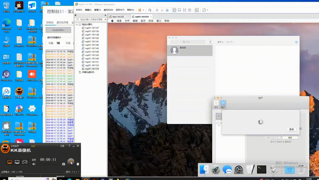The height and width of the screenshot is (180, 319).
Task: Click the console view toolbar icon
Action: pyautogui.click(x=197, y=10)
